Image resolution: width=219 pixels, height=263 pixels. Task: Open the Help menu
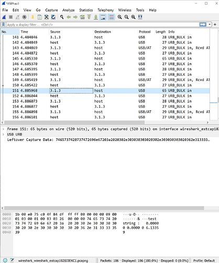coord(152,10)
